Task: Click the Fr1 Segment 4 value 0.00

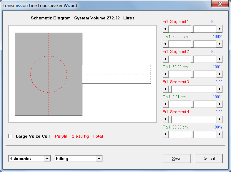Action: click(x=219, y=112)
